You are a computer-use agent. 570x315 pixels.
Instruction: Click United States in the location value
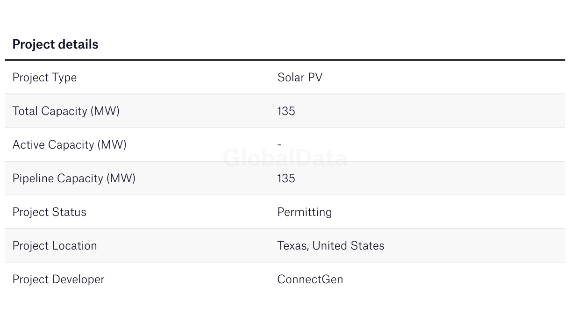(x=348, y=246)
